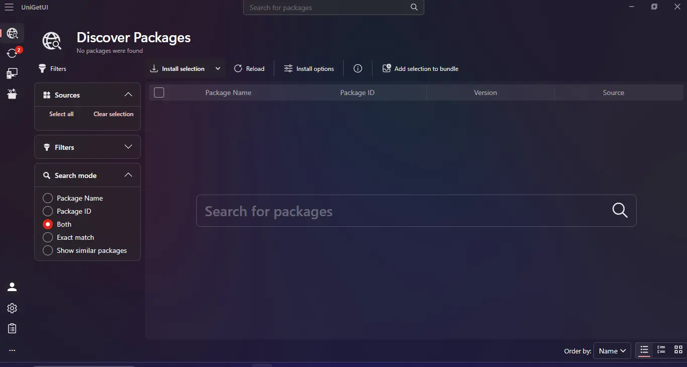Click the large search magnifier icon
687x367 pixels.
[620, 211]
